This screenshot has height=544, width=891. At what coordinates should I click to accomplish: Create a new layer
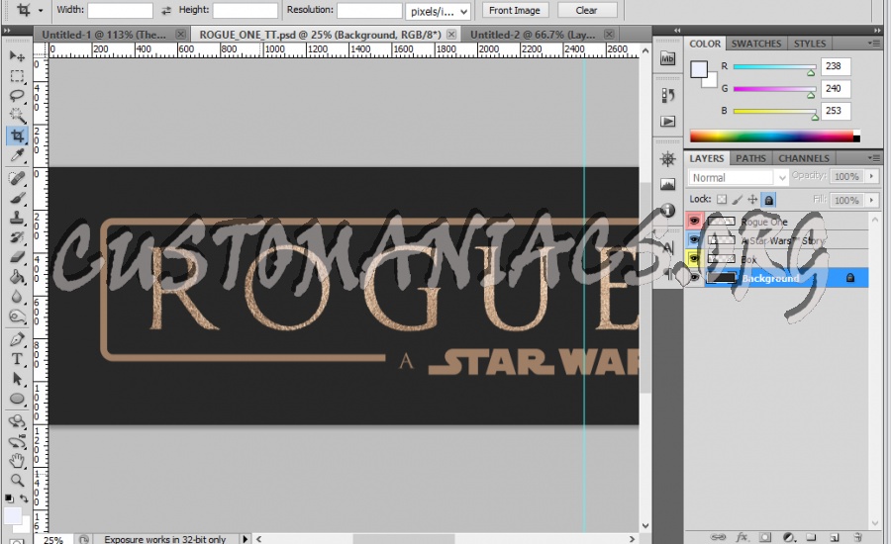834,537
